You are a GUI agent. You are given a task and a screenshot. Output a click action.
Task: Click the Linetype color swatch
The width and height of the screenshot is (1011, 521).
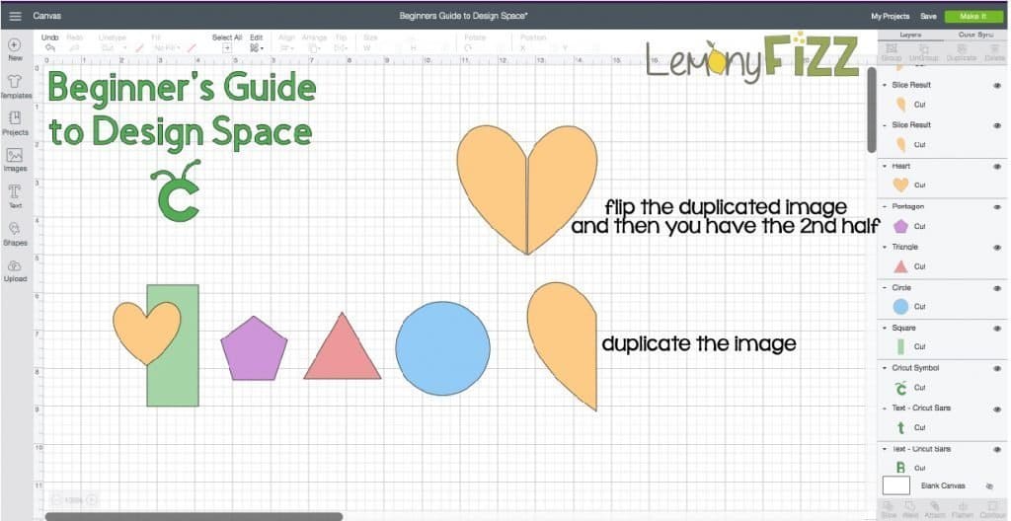coord(139,47)
